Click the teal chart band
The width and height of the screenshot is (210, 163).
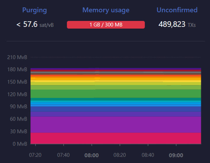point(116,99)
